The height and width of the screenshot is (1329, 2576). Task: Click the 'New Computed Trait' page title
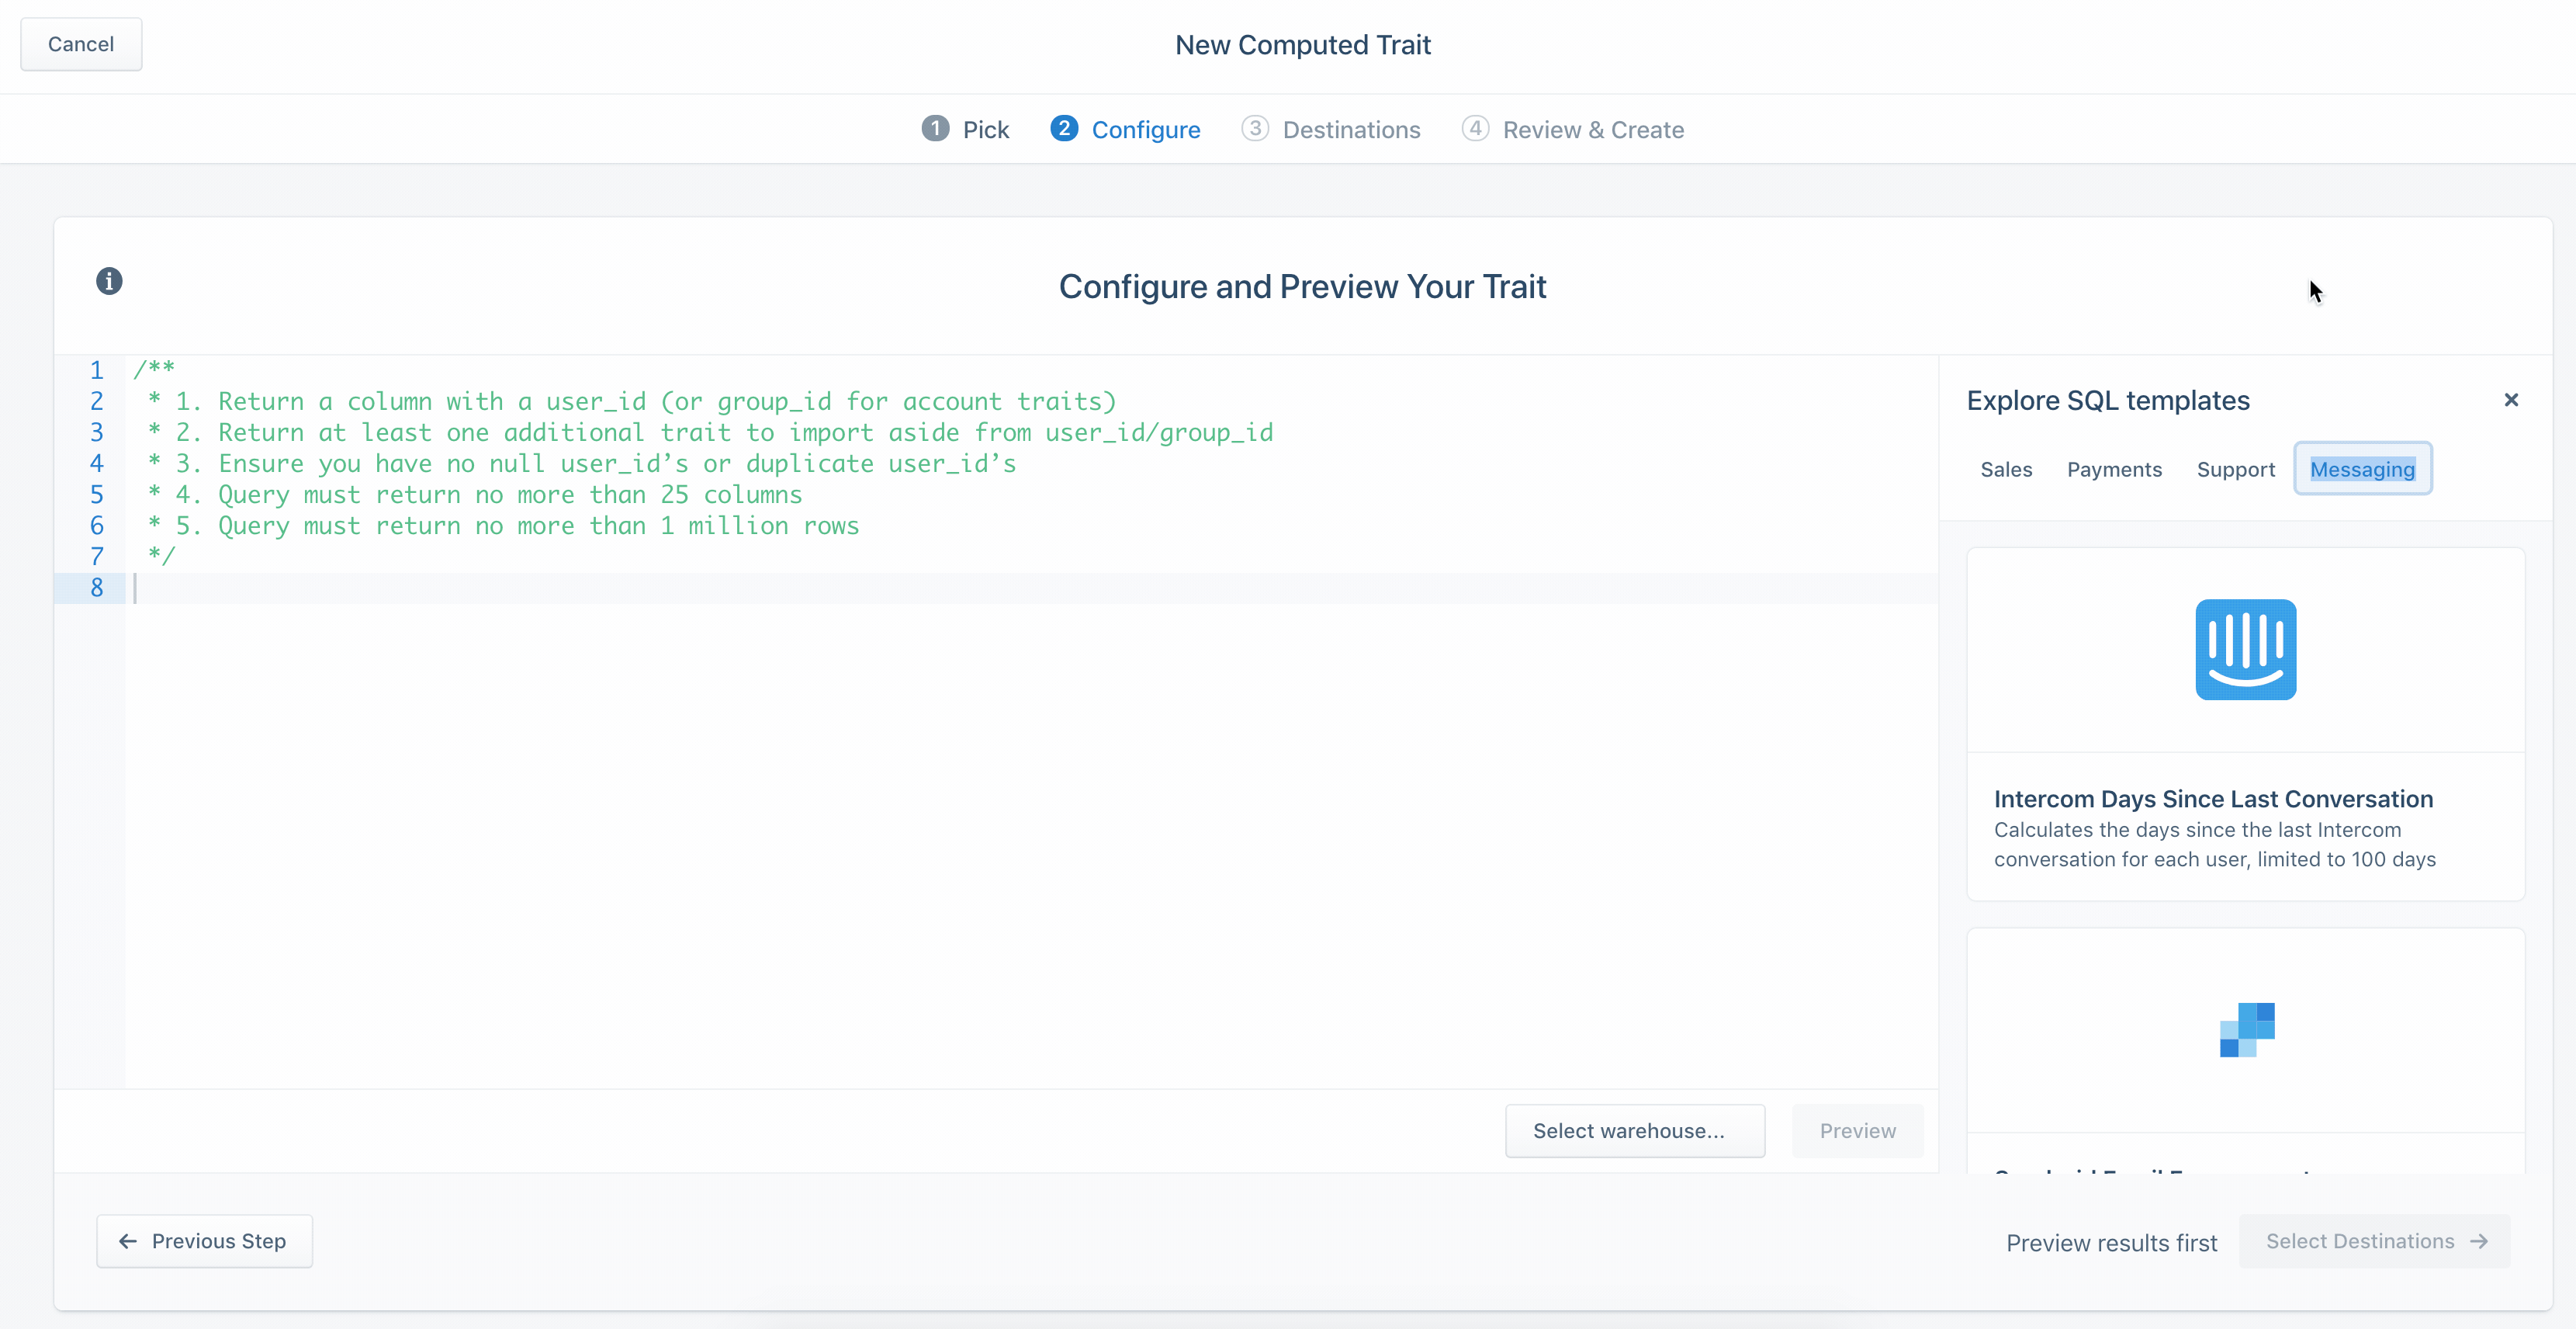point(1302,45)
